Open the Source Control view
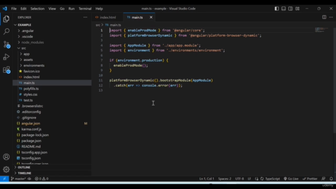Screen dimensions: 336x189 coord(6,44)
